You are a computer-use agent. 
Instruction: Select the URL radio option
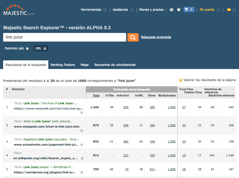click(x=45, y=49)
